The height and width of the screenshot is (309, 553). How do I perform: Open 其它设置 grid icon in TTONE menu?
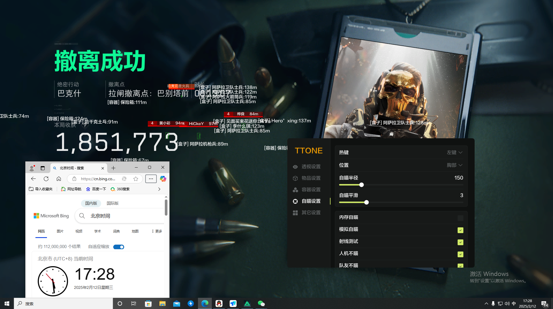(295, 212)
